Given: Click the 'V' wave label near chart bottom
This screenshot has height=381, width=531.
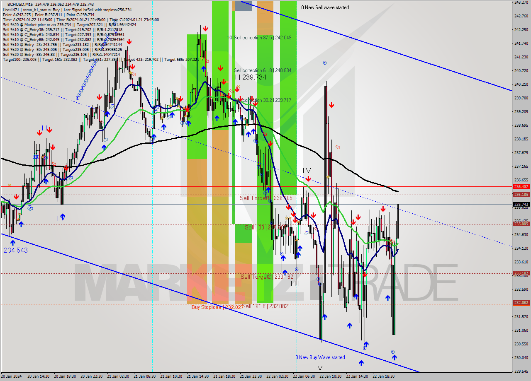Looking at the screenshot, I should tap(320, 368).
